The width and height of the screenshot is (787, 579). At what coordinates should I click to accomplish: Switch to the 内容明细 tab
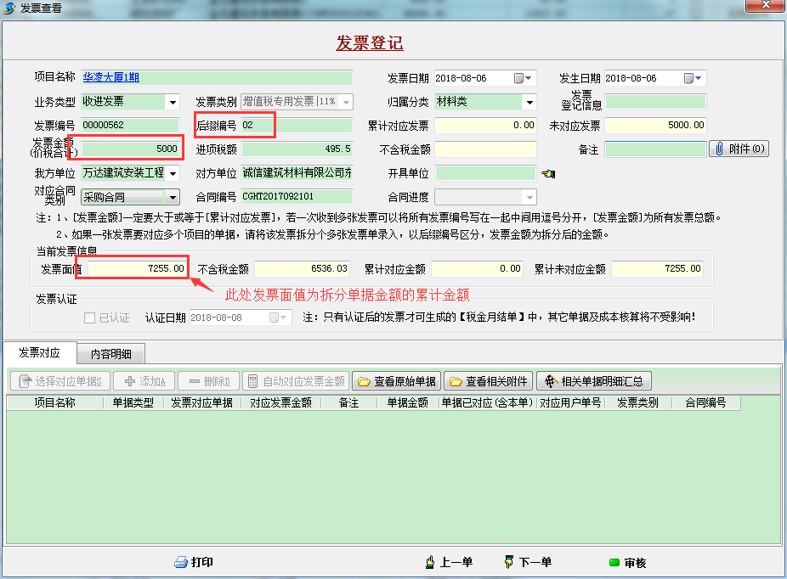point(110,353)
